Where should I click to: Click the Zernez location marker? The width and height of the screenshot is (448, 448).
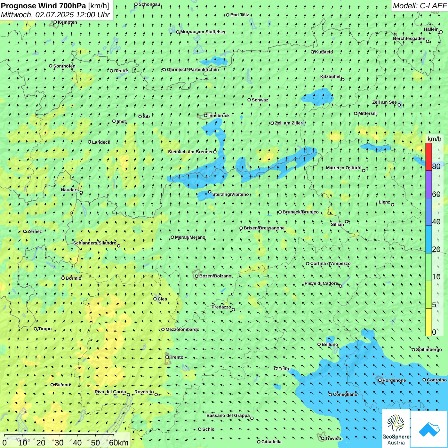coord(25,231)
